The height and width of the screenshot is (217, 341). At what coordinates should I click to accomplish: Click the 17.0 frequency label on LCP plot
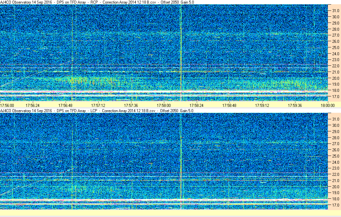pos(335,205)
